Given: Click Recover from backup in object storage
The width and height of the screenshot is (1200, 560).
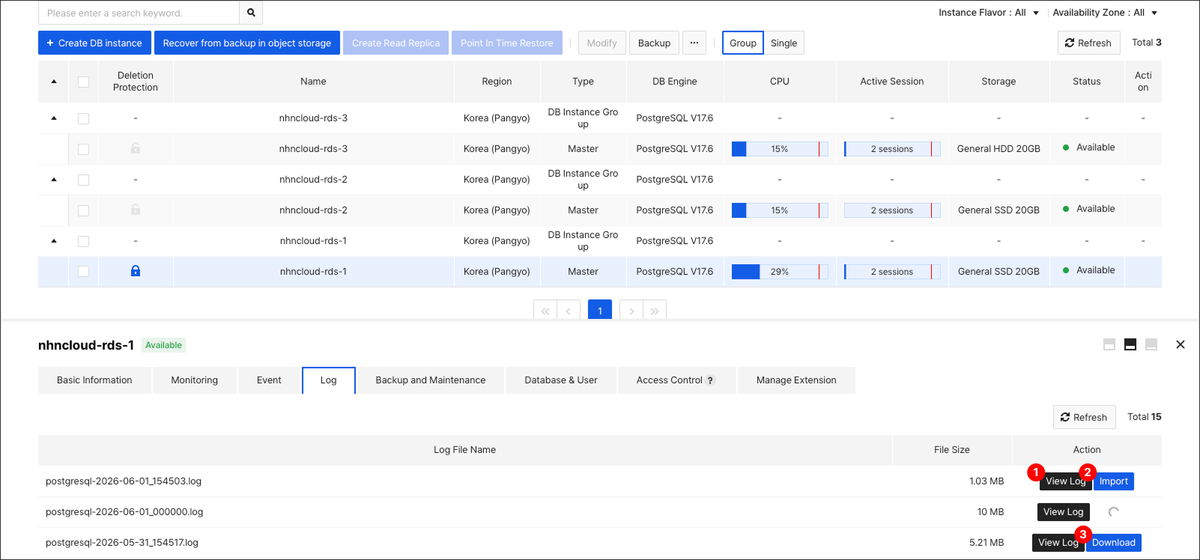Looking at the screenshot, I should [x=247, y=43].
